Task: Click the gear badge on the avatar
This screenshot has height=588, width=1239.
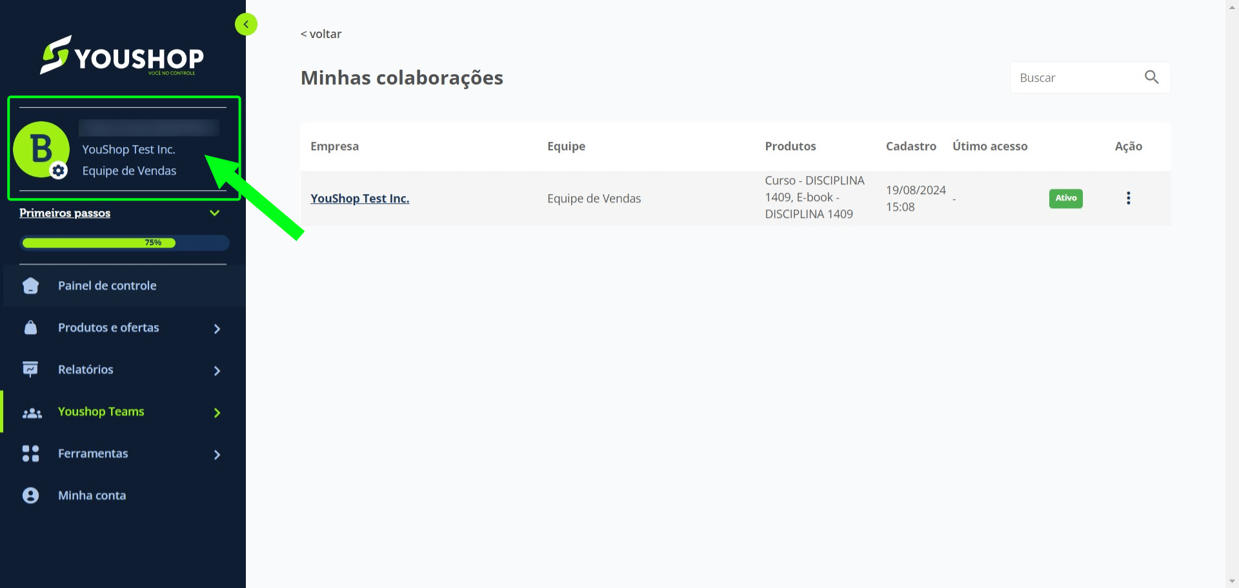Action: pyautogui.click(x=59, y=170)
